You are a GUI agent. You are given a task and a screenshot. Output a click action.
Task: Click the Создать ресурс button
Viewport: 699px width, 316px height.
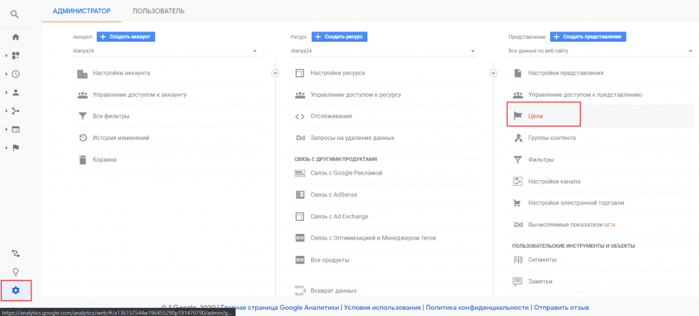point(339,37)
